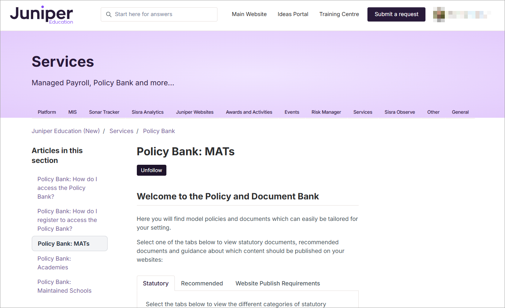
Task: Click the Submit a request button
Action: click(396, 14)
